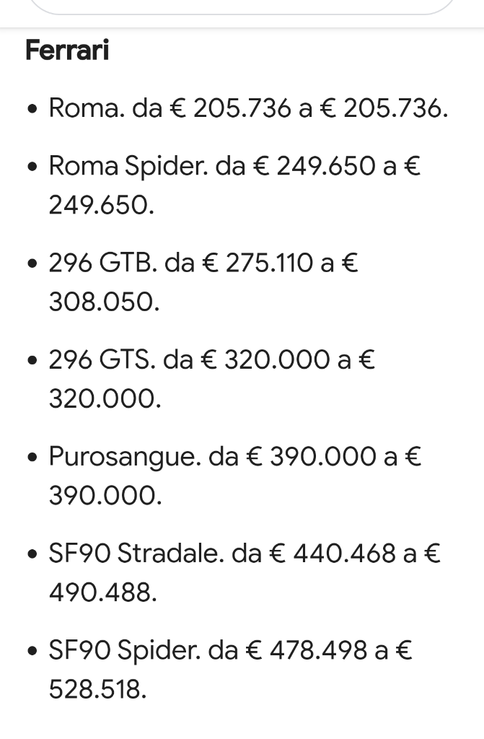Click the 528.518 price text
The width and height of the screenshot is (484, 739).
[x=97, y=689]
